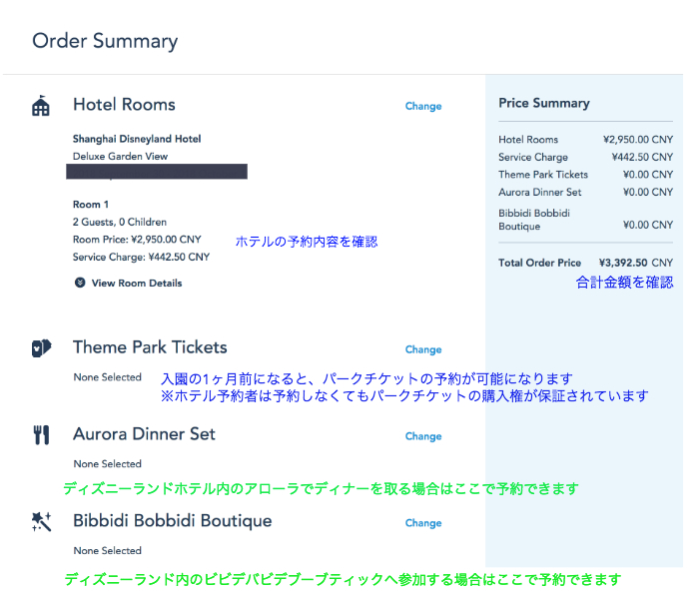Select the Bibbidi Bobbidi Boutique section heading
The height and width of the screenshot is (599, 699).
[x=172, y=520]
